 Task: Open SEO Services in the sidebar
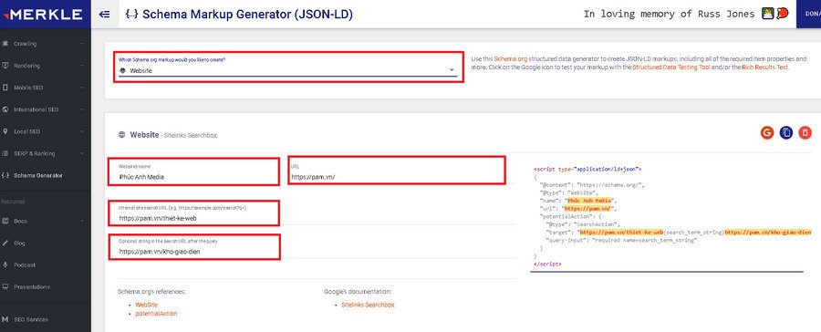(45, 320)
